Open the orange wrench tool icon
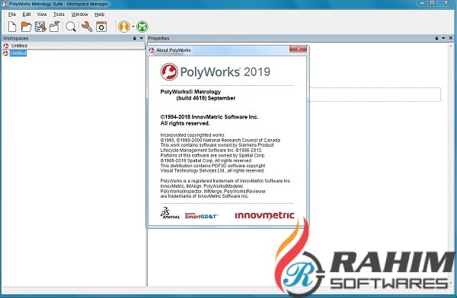This screenshot has width=457, height=298. [x=87, y=27]
